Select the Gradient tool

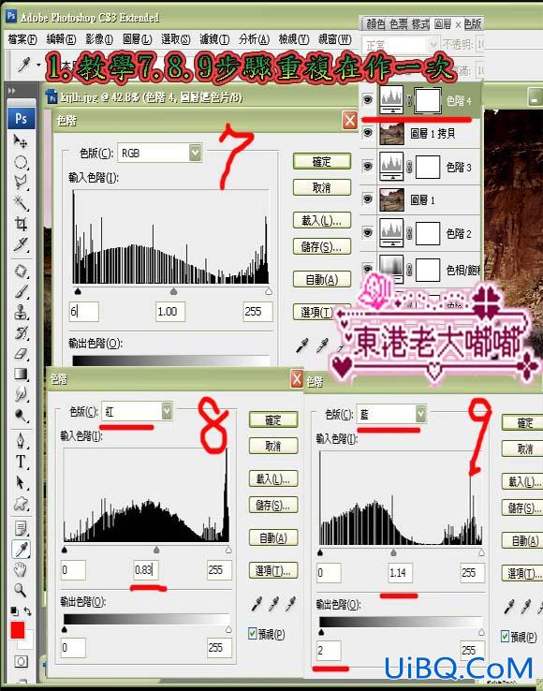(21, 375)
